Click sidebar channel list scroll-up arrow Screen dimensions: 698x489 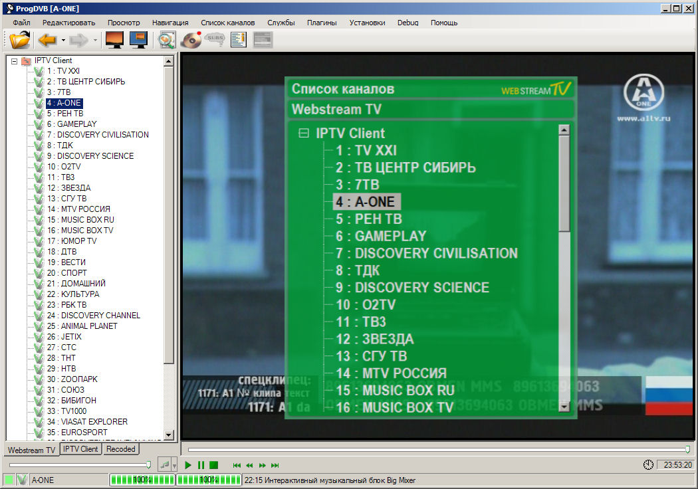coord(169,61)
